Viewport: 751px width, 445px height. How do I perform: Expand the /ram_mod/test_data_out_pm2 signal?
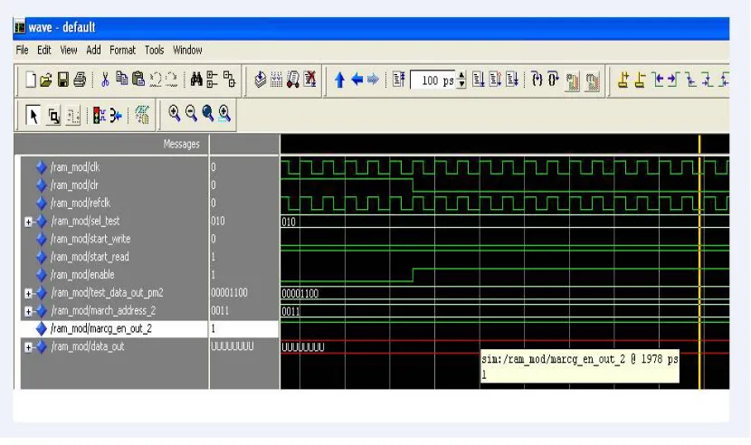(x=28, y=294)
